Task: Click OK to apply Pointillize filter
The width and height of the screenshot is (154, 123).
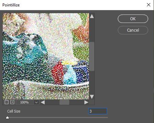Action: (x=133, y=19)
